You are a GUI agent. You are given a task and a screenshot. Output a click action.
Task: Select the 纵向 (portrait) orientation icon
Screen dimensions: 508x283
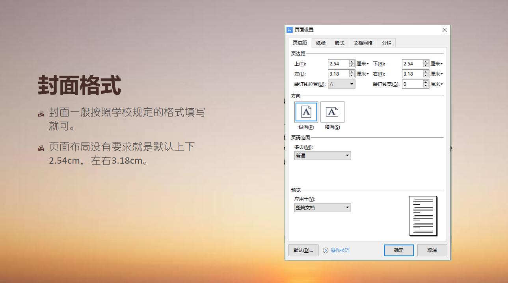click(306, 112)
